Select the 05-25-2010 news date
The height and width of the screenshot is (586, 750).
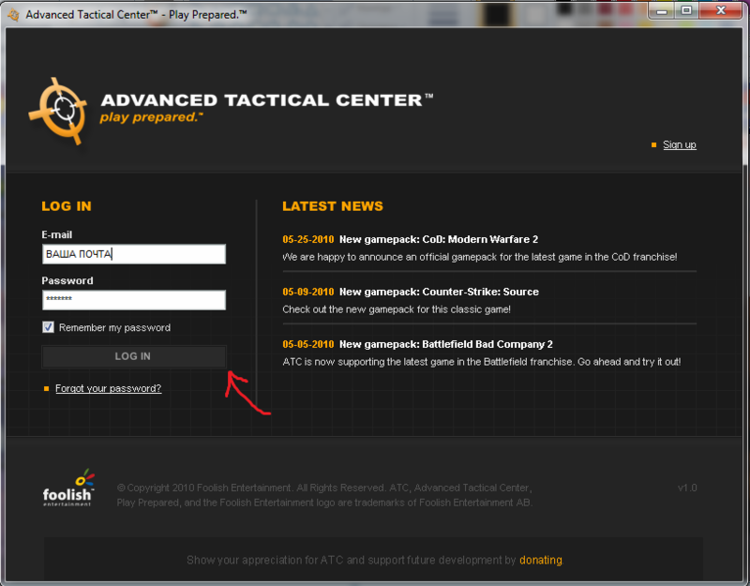307,239
